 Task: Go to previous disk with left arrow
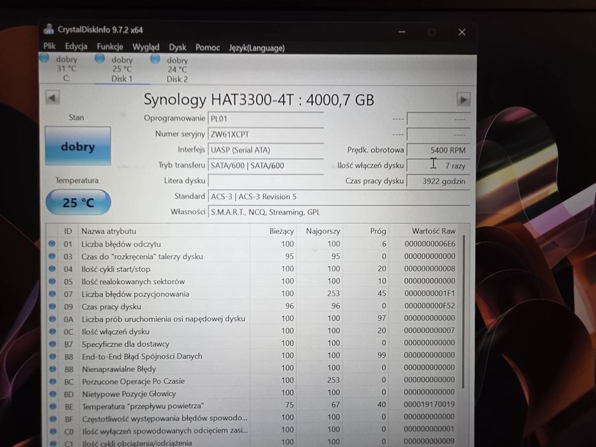click(x=52, y=98)
